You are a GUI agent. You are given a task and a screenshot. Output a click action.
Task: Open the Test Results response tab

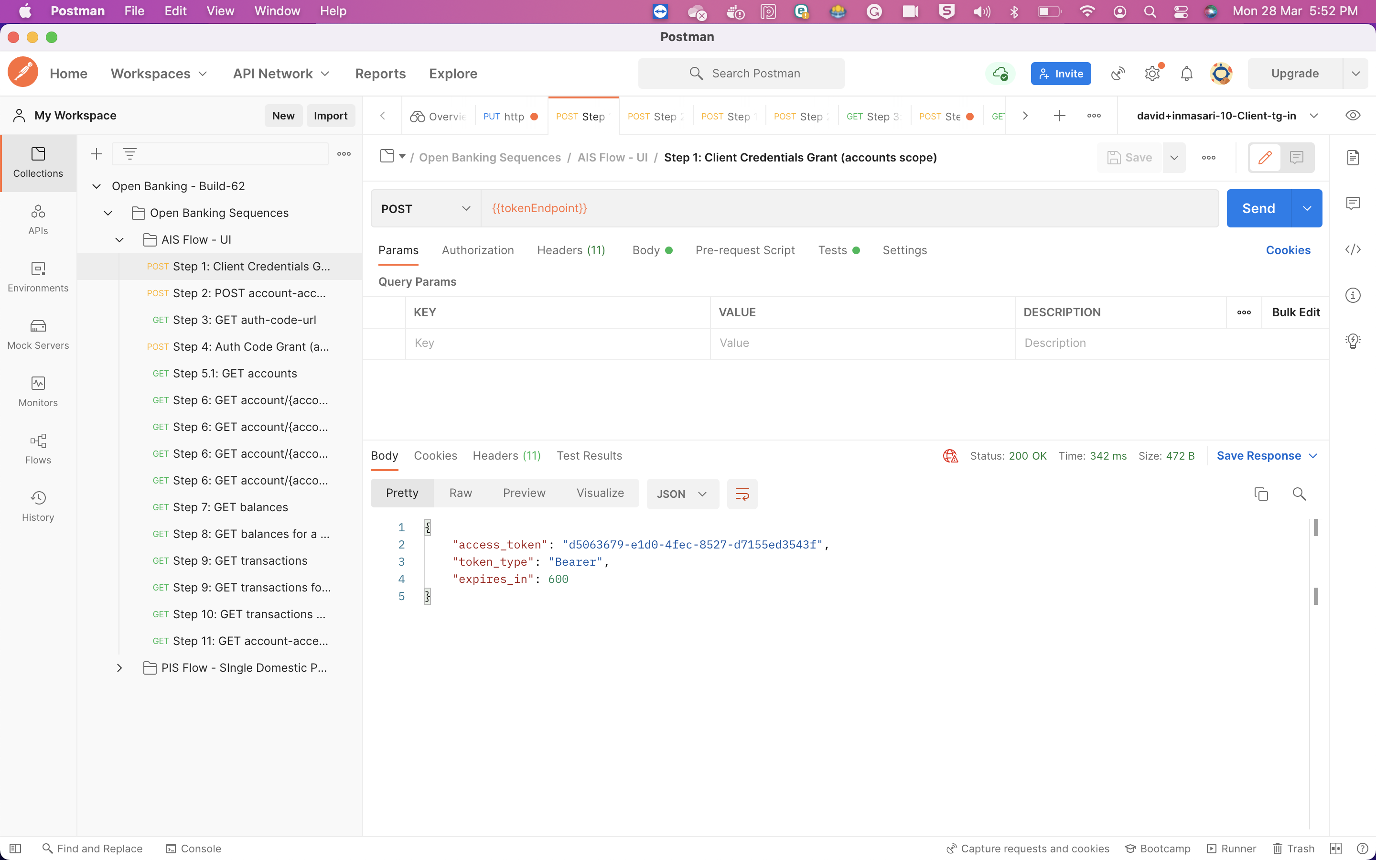(x=589, y=456)
